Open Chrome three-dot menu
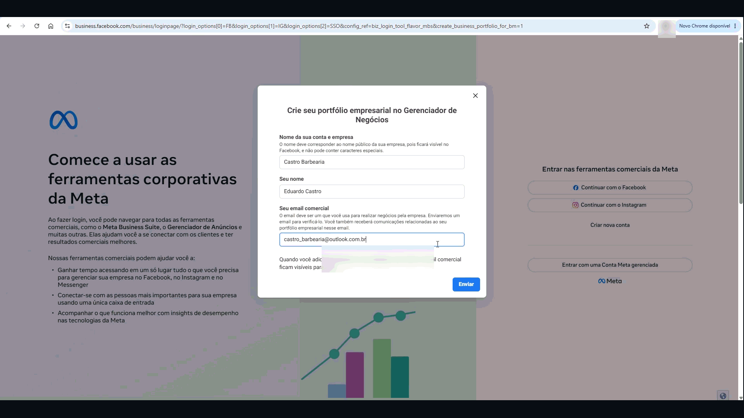Viewport: 744px width, 418px height. coord(735,26)
